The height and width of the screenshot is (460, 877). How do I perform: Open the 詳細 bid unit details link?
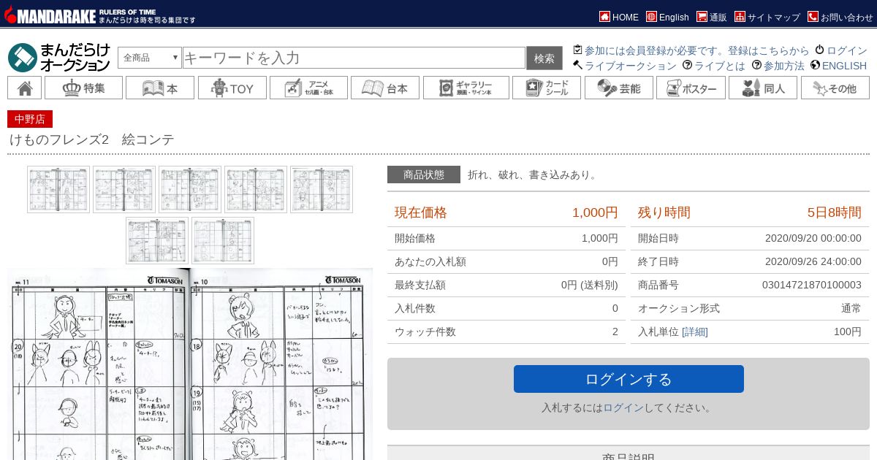(x=695, y=331)
